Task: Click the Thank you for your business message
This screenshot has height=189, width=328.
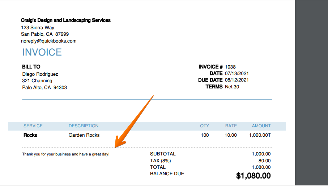Action: [x=66, y=154]
